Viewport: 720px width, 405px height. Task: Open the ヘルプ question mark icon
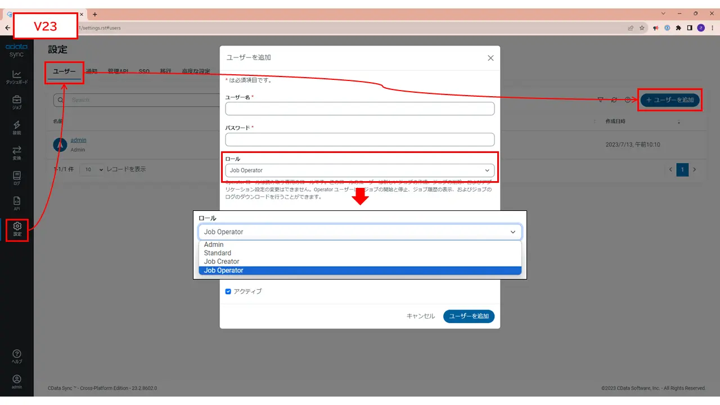click(x=17, y=357)
